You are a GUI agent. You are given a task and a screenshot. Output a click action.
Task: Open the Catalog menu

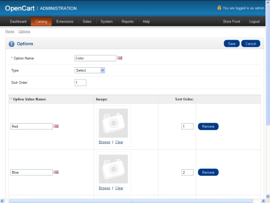point(41,22)
